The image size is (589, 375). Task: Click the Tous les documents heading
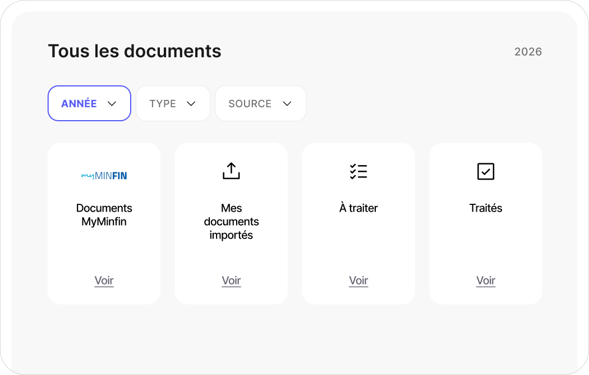(x=135, y=51)
